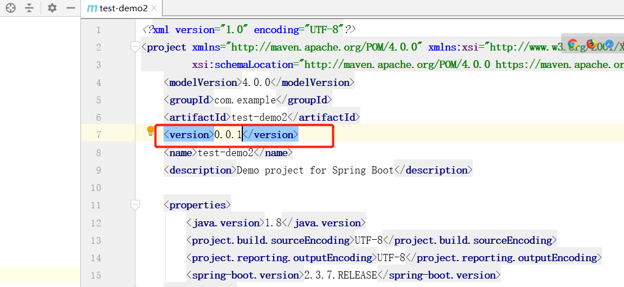Viewport: 624px width, 287px height.
Task: Hide the side panel with the minus icon
Action: click(x=70, y=8)
